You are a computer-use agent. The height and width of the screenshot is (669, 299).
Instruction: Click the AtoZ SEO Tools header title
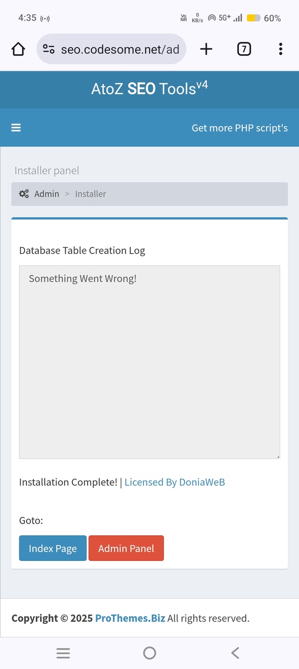click(x=149, y=89)
